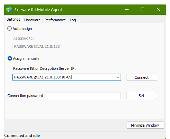The image size is (170, 139).
Task: Focus the Connection password input field
Action: [84, 96]
